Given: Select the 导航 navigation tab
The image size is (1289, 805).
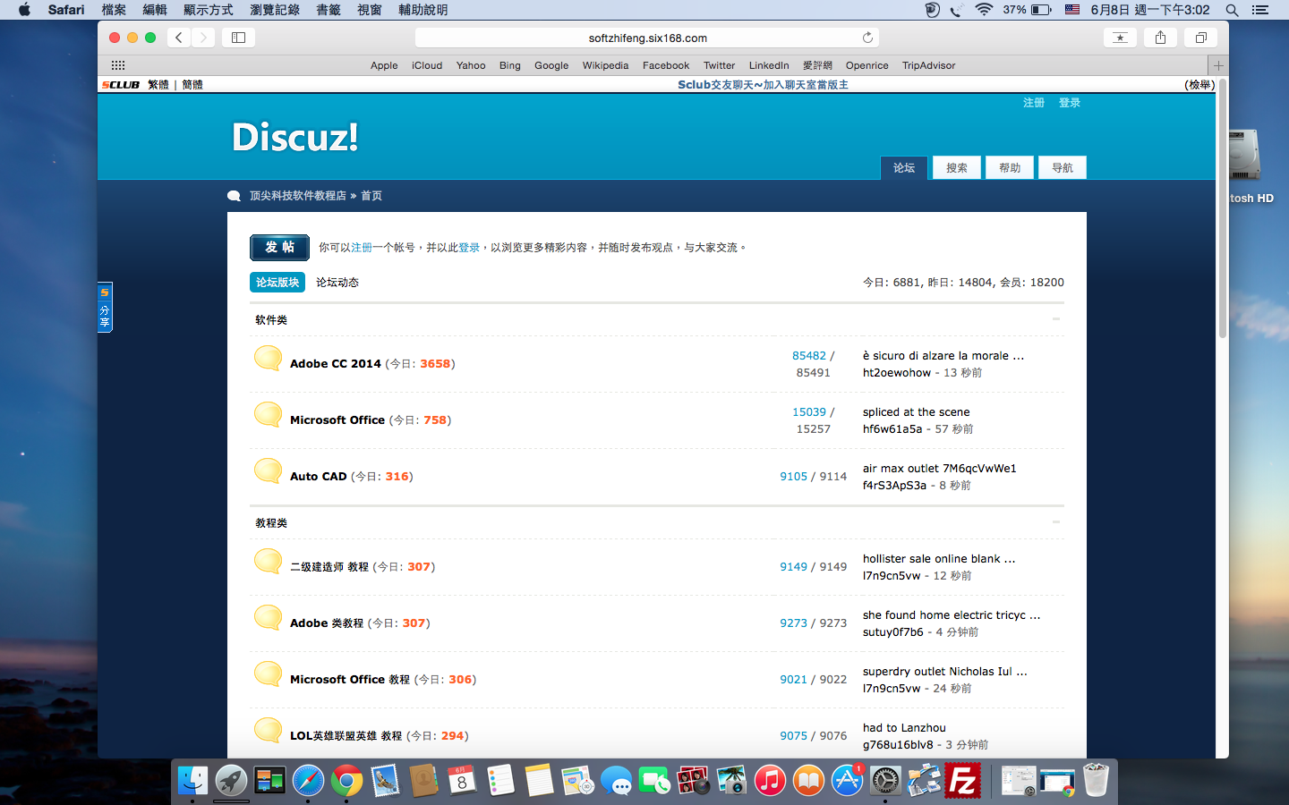Looking at the screenshot, I should coord(1063,167).
